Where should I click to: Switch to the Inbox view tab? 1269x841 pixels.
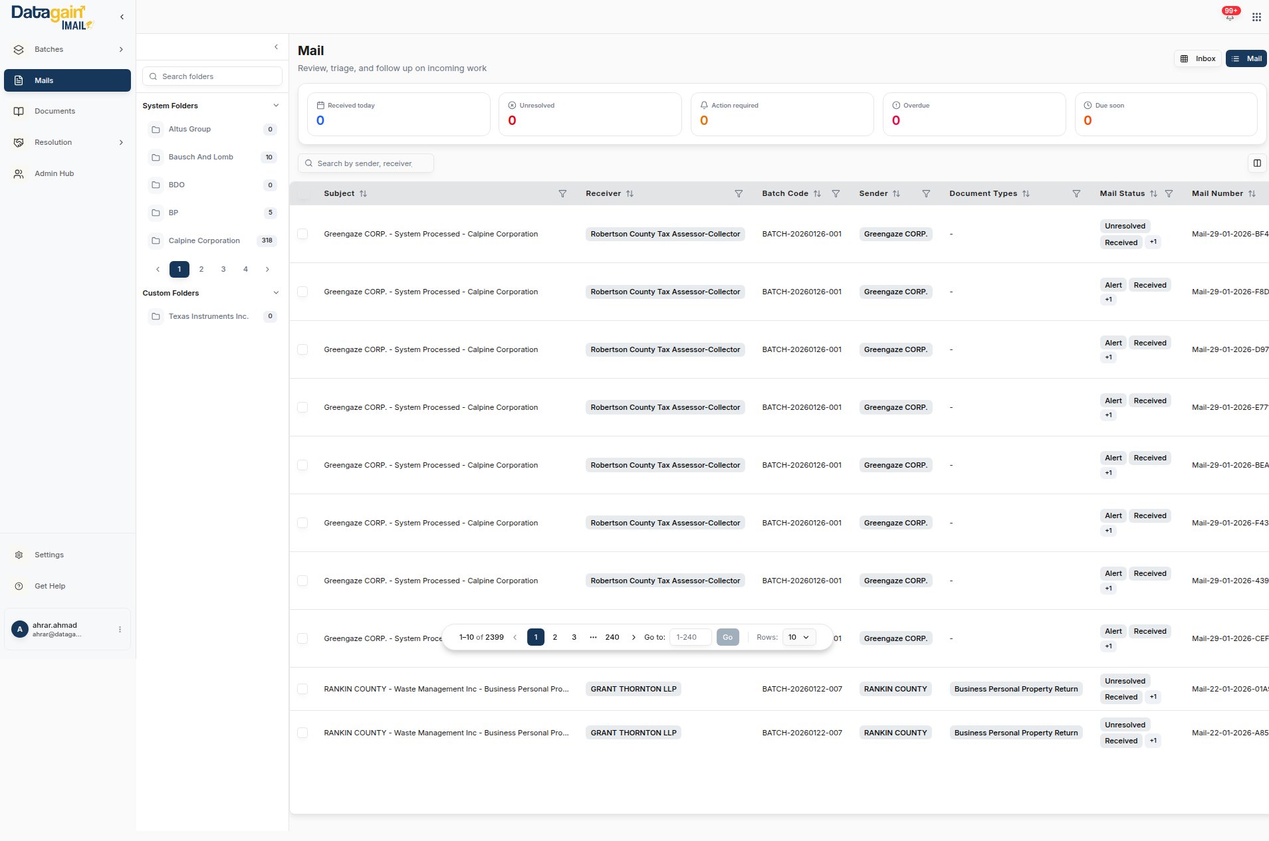1198,59
